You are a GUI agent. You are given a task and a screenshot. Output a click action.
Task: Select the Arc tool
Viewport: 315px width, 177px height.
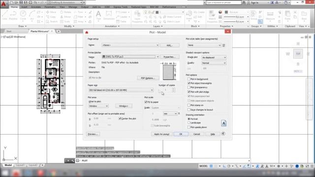[x=32, y=15]
